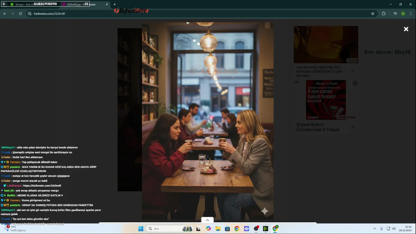
Task: Open the Windows Start menu
Action: tap(141, 229)
